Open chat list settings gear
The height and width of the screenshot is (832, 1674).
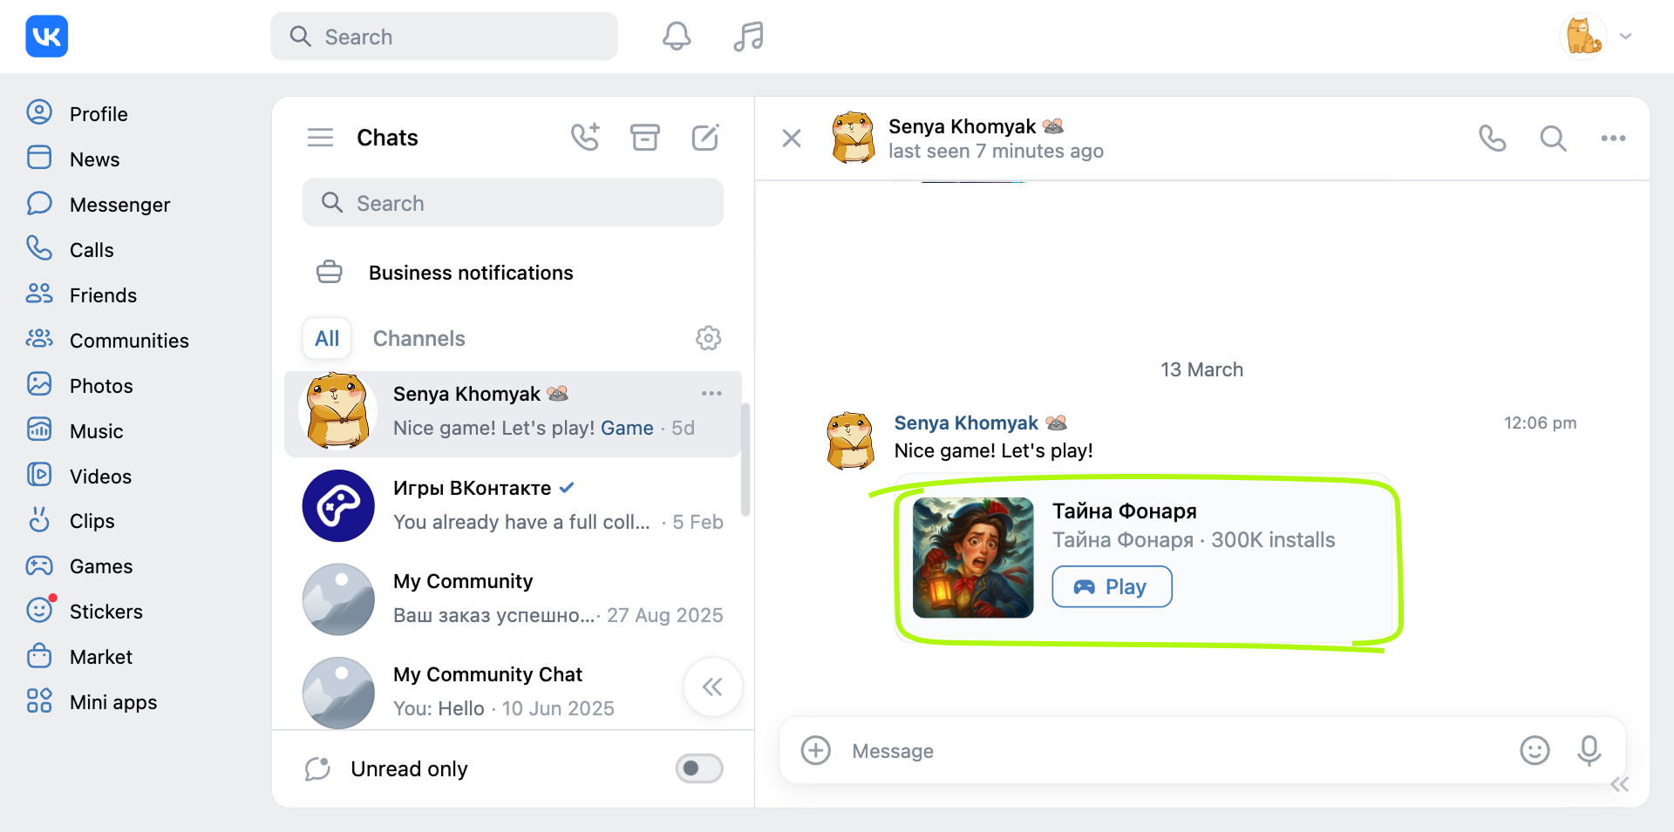coord(708,338)
